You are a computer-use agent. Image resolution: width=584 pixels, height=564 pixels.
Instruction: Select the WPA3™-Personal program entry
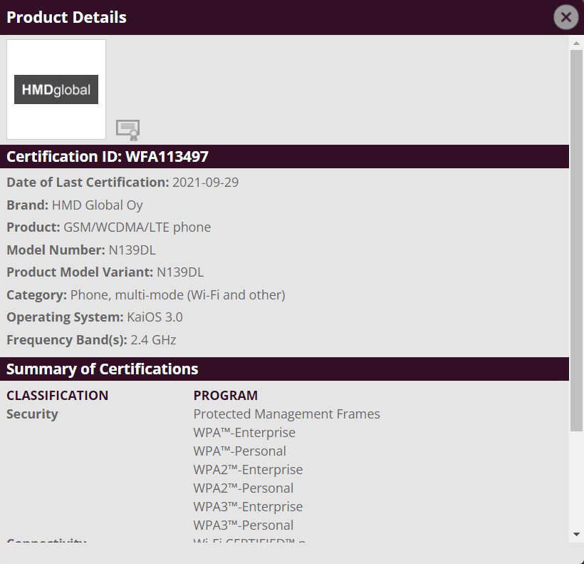click(243, 525)
